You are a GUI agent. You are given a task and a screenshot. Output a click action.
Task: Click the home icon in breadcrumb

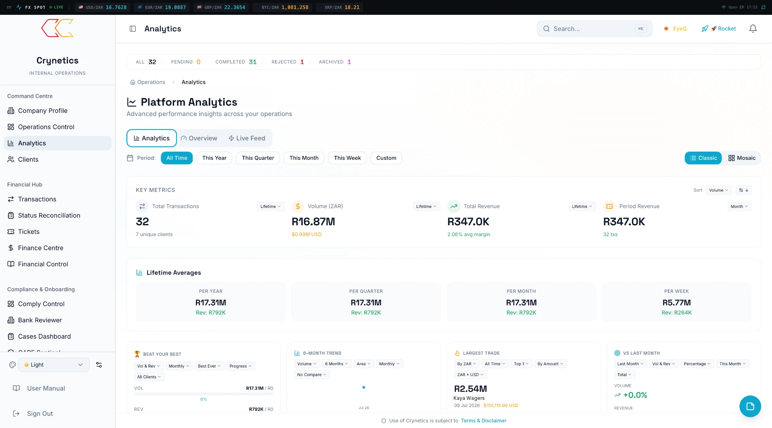[132, 82]
